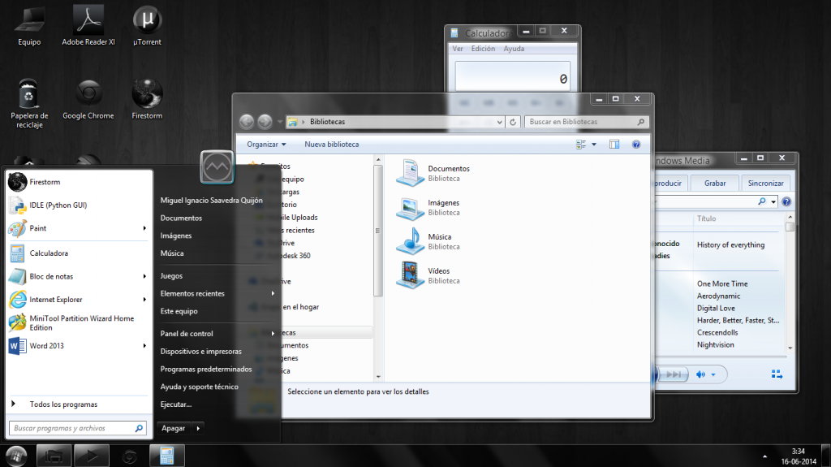Image resolution: width=831 pixels, height=467 pixels.
Task: Open Word 2013 from Start menu
Action: [x=79, y=345]
